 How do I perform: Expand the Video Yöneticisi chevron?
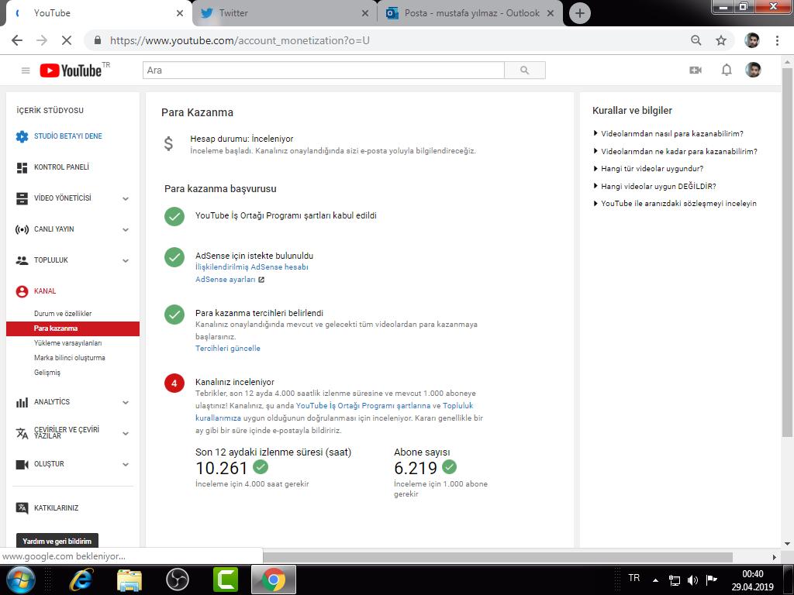click(x=126, y=199)
